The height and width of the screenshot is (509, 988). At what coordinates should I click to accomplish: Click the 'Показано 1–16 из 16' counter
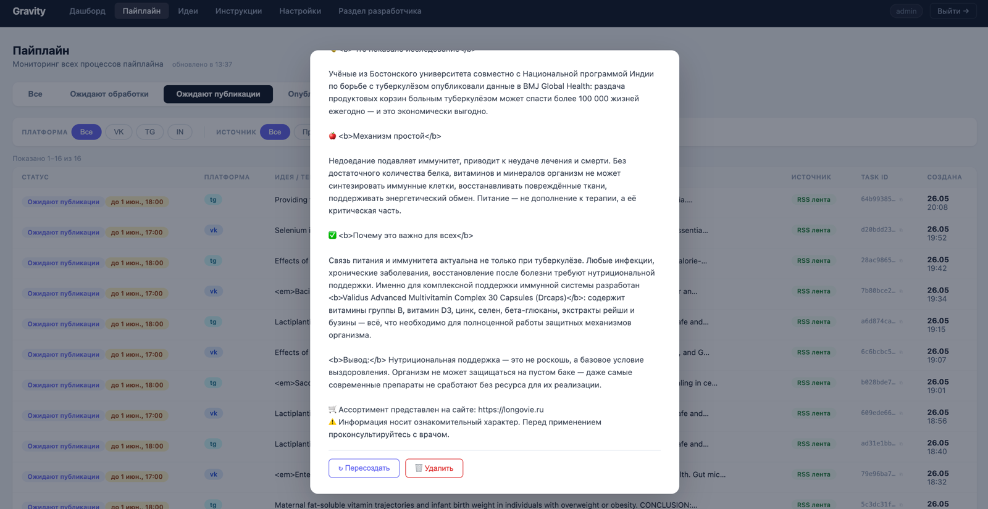click(47, 159)
